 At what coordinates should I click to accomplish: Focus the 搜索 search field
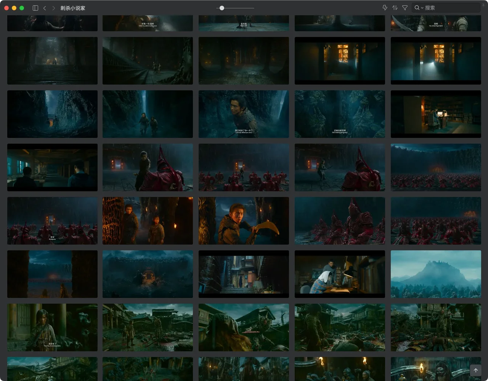(x=446, y=8)
